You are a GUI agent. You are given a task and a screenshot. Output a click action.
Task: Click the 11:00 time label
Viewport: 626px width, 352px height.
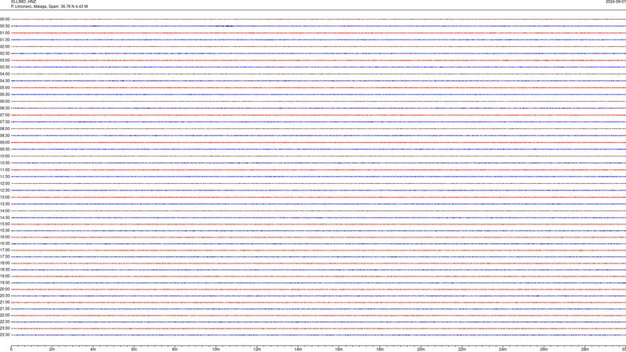[5, 169]
